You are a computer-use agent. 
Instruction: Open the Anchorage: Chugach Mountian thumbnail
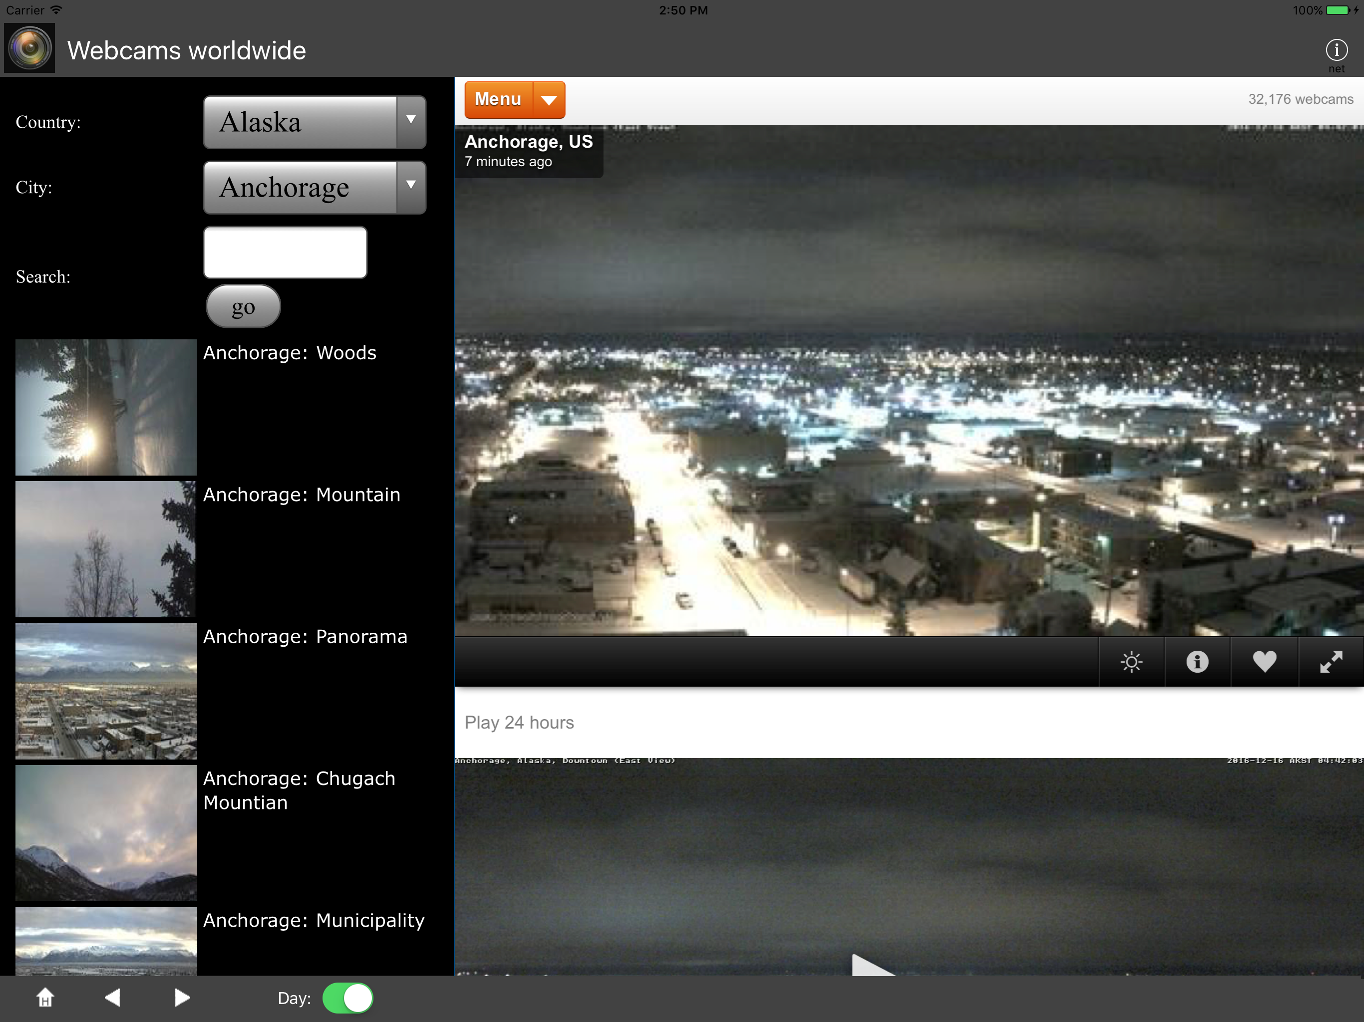[x=106, y=832]
